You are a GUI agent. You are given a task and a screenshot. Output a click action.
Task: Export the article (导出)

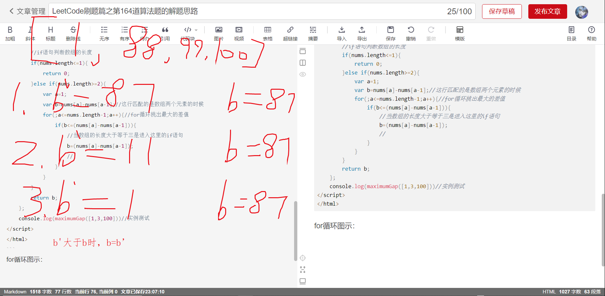362,34
